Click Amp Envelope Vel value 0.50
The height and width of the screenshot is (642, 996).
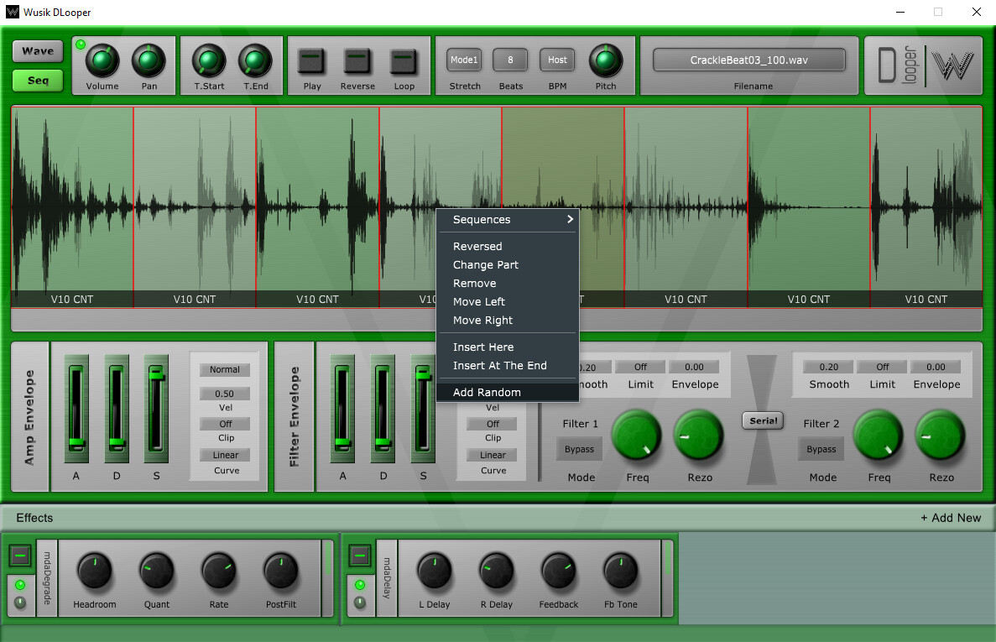pyautogui.click(x=224, y=394)
